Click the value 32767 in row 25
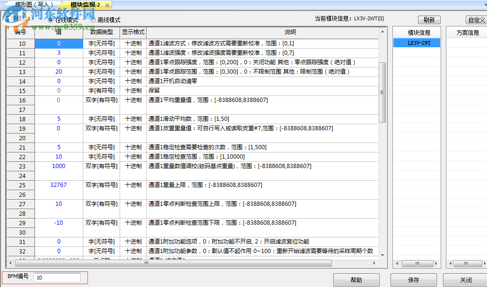The height and width of the screenshot is (287, 487). coord(59,185)
